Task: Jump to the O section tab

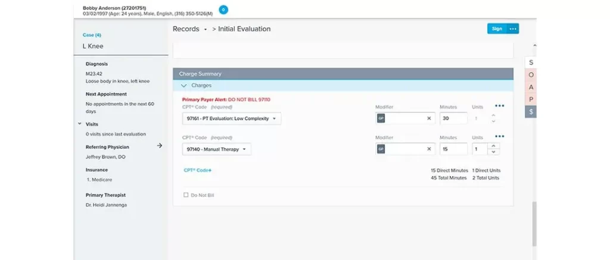Action: [x=531, y=75]
